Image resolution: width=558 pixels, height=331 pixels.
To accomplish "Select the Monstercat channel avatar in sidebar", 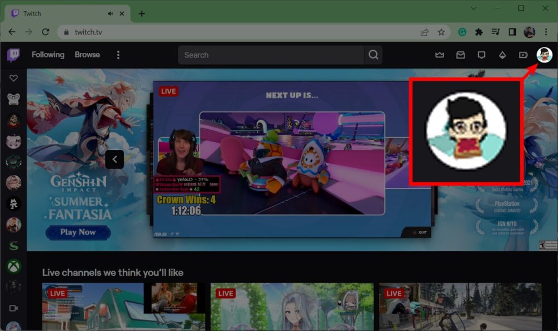I will (x=13, y=203).
